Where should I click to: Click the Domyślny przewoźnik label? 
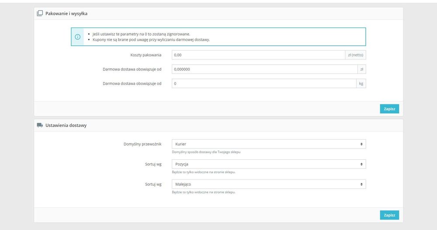coord(142,144)
